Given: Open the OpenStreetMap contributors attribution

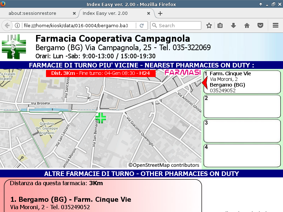Looking at the screenshot, I should [x=164, y=165].
